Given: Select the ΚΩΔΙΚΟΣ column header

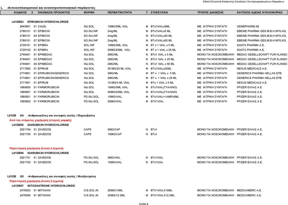Looking at the screenshot, I should coord(20,13).
